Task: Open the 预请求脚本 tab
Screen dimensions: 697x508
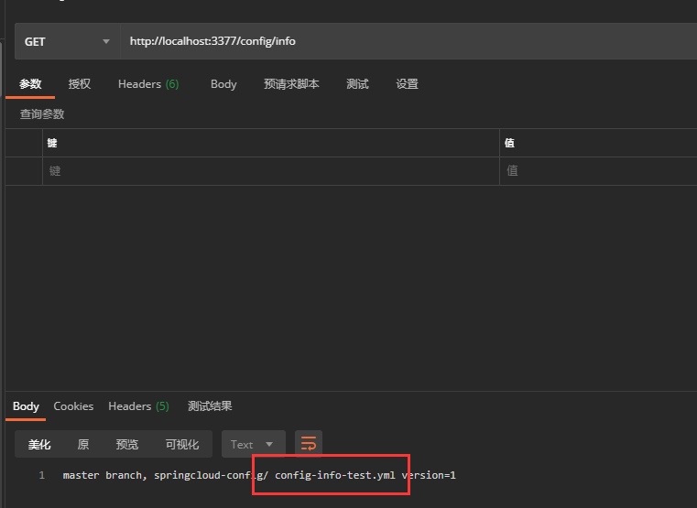Action: point(291,84)
